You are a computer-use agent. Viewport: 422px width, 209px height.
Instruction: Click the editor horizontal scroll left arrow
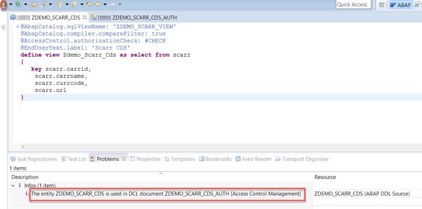23,147
